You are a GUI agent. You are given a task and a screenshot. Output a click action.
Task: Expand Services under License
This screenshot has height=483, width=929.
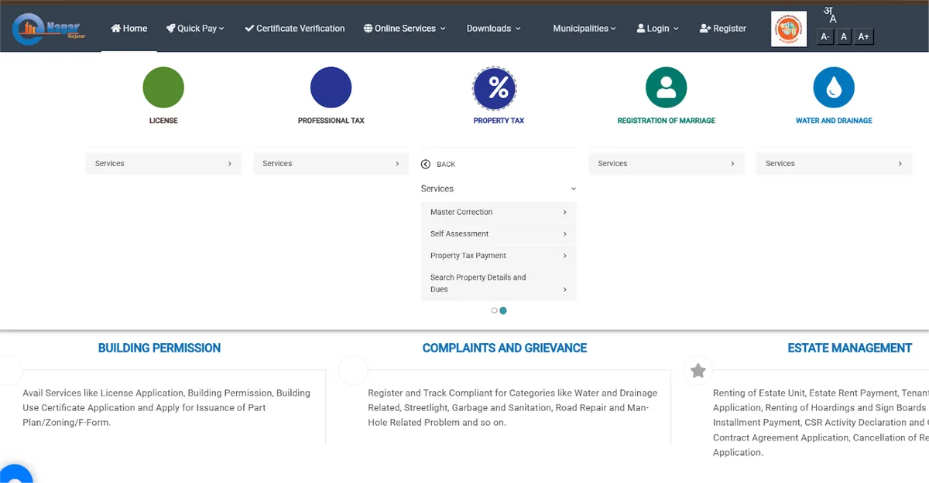pos(163,164)
